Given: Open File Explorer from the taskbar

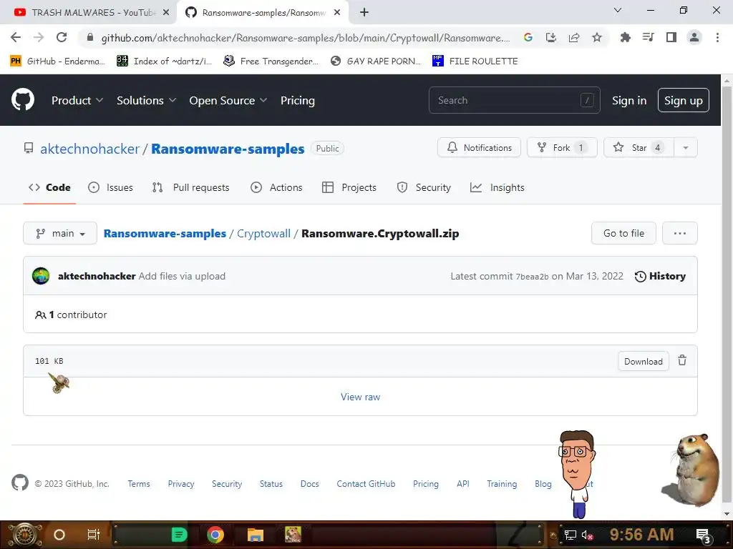Looking at the screenshot, I should pyautogui.click(x=256, y=535).
